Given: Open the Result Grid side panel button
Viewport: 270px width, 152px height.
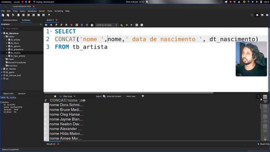Looking at the screenshot, I should (x=265, y=98).
